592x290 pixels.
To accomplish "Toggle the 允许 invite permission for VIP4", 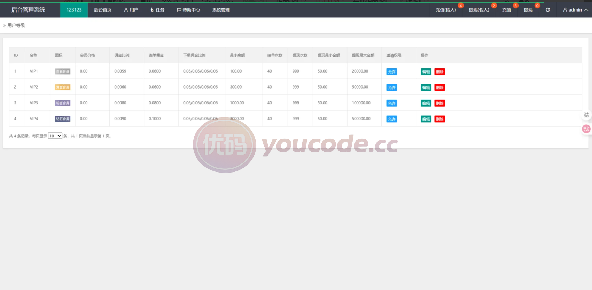I will (392, 119).
